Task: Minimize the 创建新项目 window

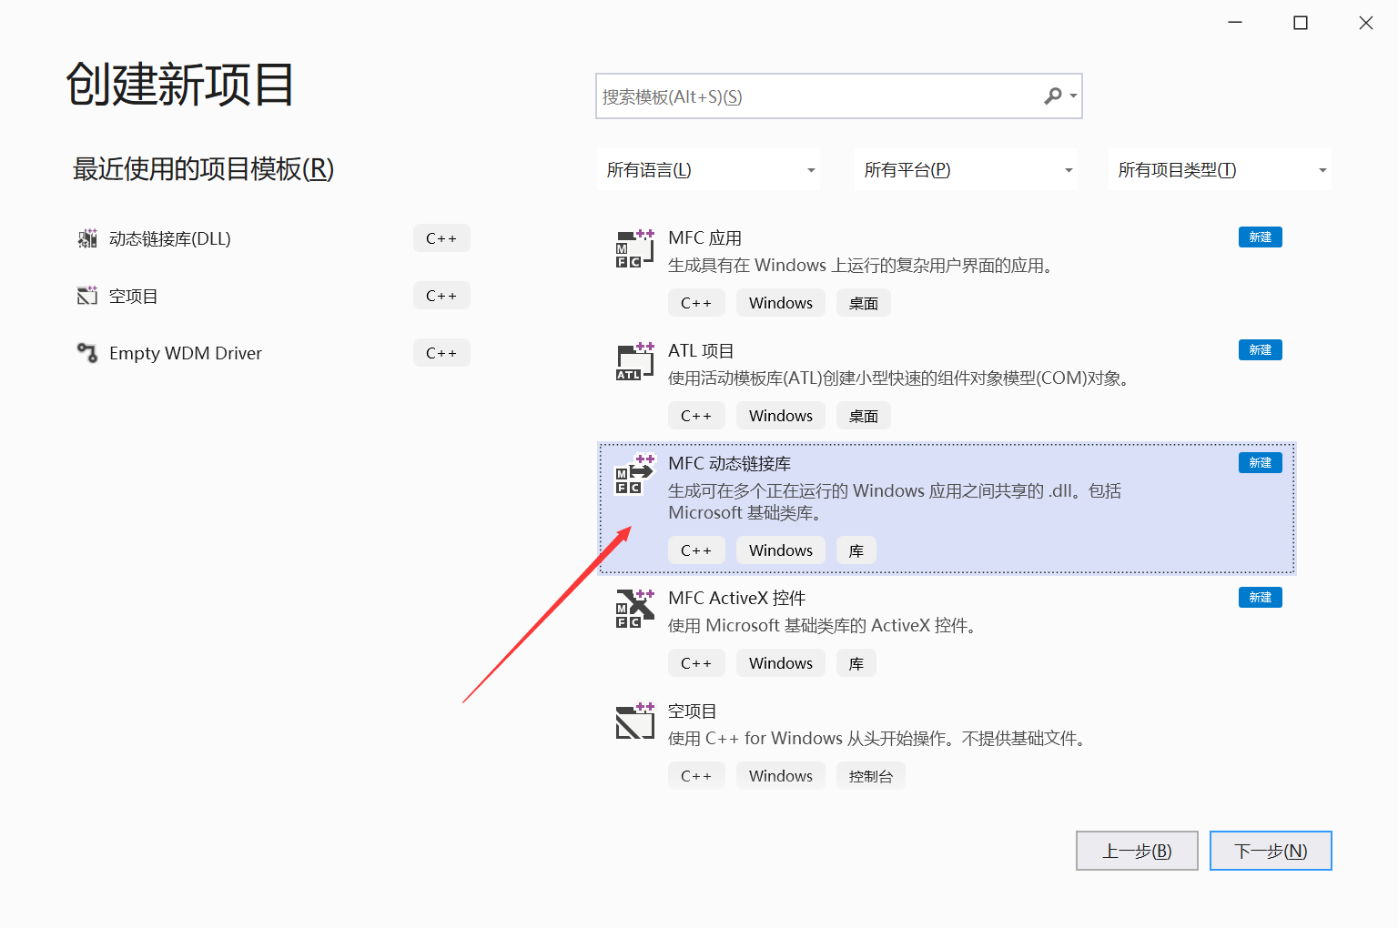Action: point(1235,23)
